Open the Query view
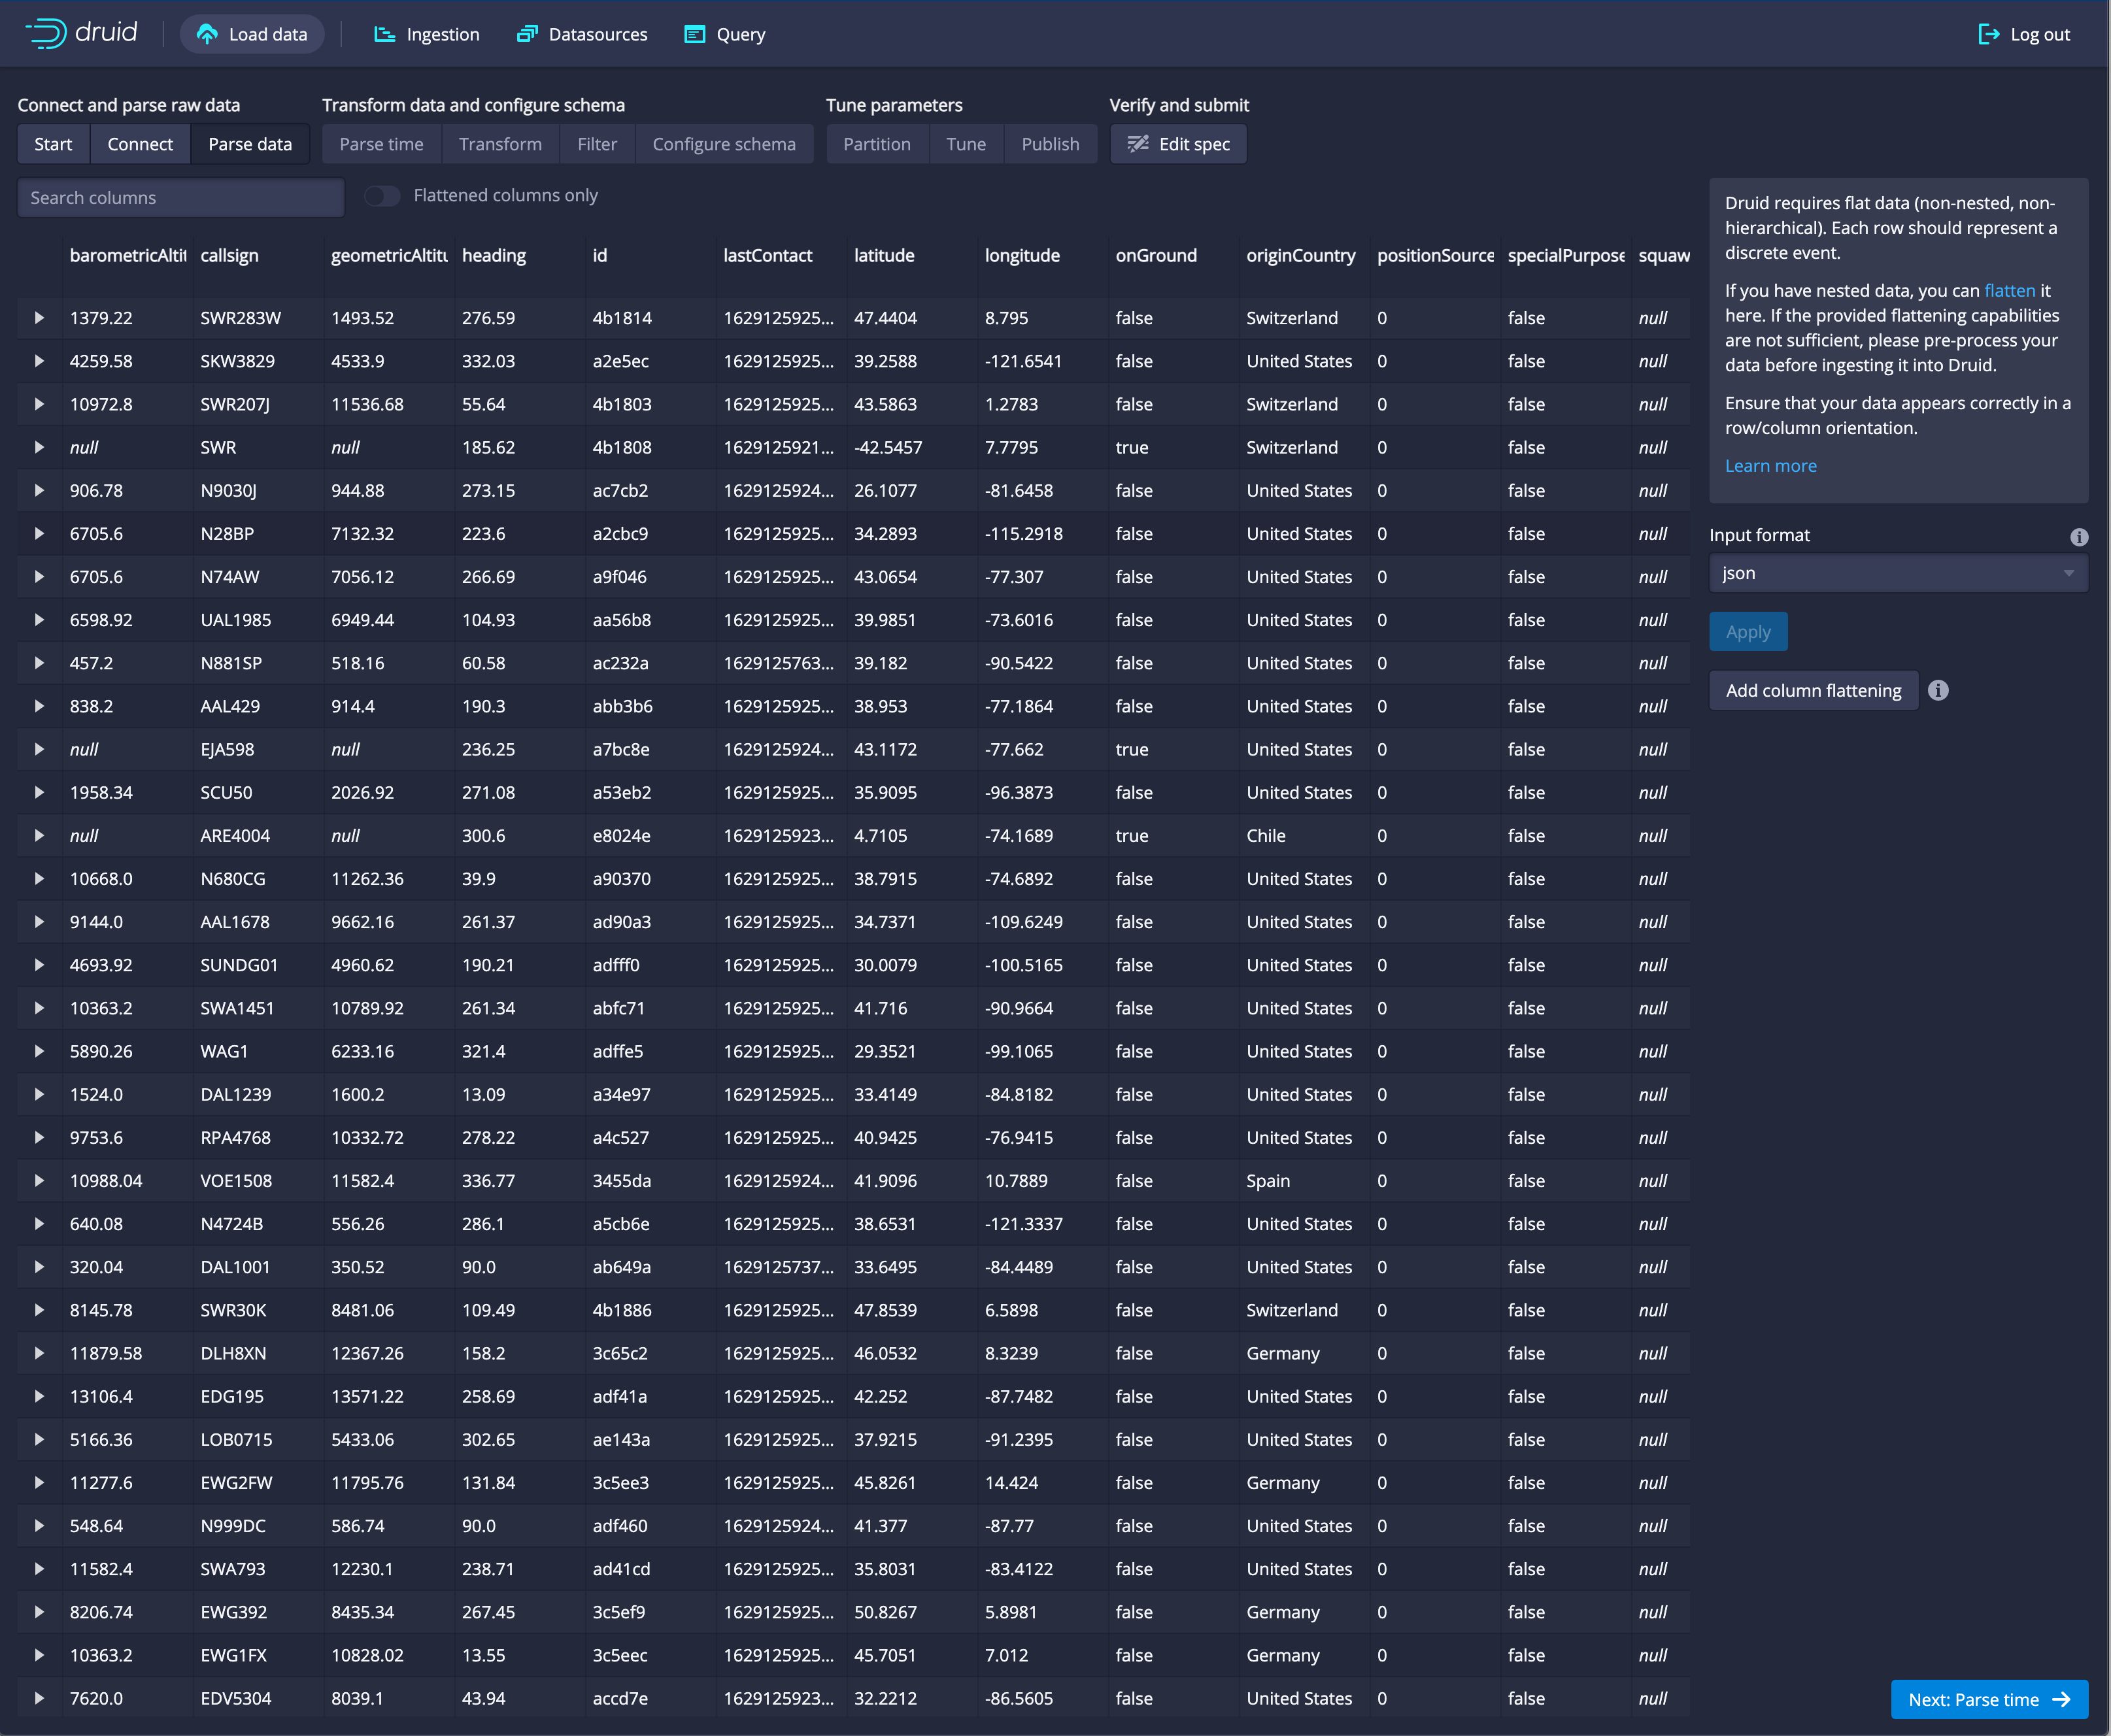The image size is (2111, 1736). click(725, 34)
